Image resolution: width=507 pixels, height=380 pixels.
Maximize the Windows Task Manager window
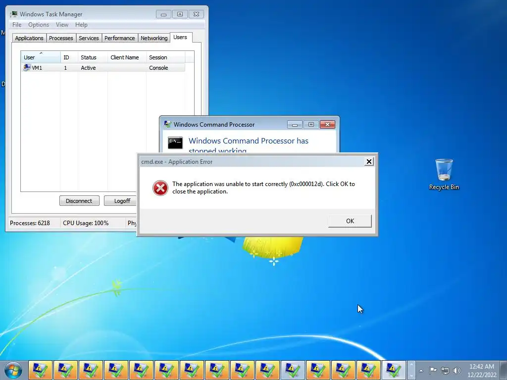pyautogui.click(x=180, y=14)
